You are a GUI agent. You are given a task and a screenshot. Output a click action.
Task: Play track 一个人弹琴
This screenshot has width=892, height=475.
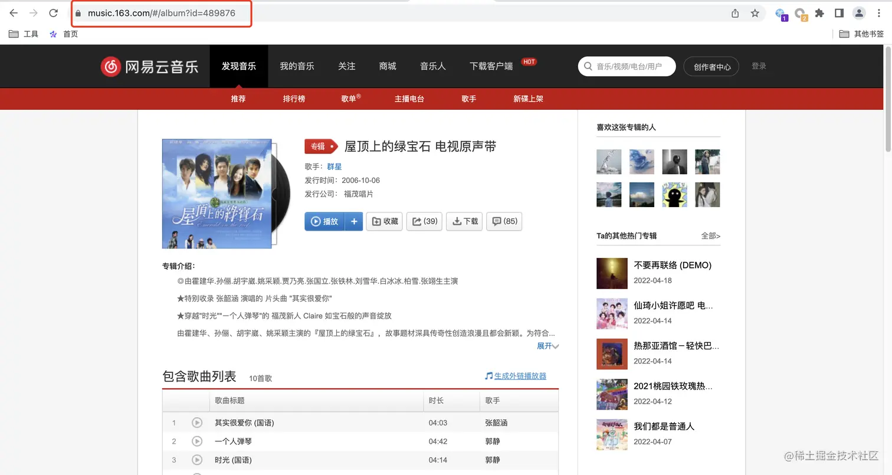coord(197,441)
